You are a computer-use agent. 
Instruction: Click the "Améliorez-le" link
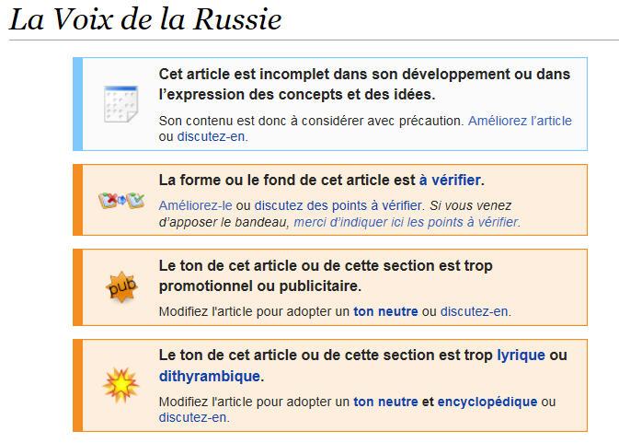[x=195, y=205]
